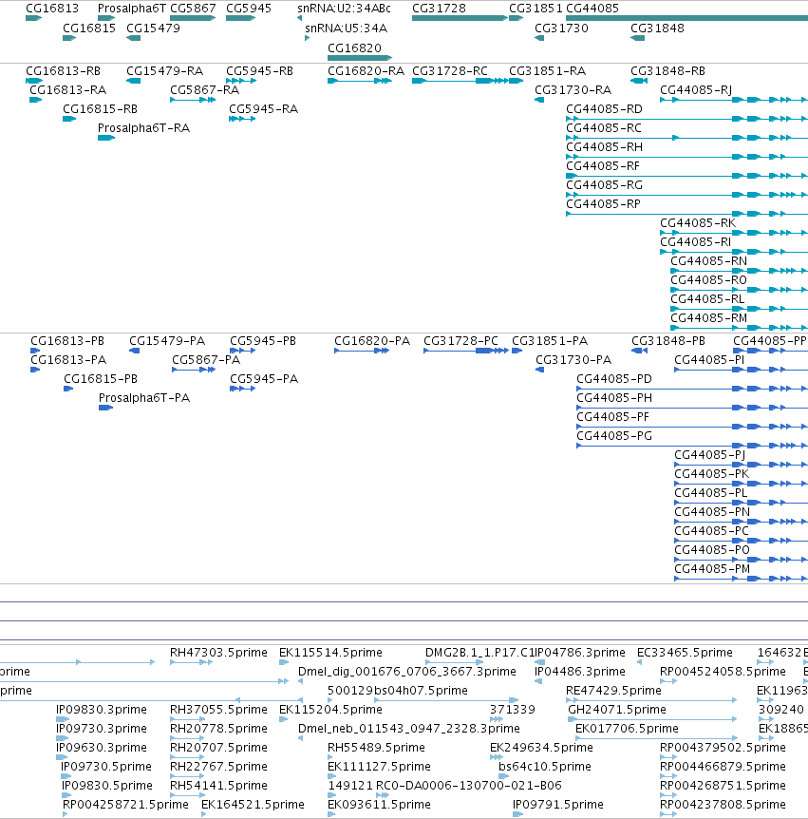Click the CG31730-RA transcript label
This screenshot has width=808, height=819.
tap(573, 90)
